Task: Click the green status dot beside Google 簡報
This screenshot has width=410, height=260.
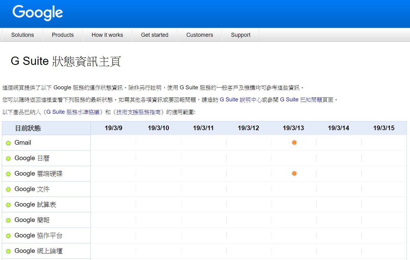Action: tap(8, 220)
